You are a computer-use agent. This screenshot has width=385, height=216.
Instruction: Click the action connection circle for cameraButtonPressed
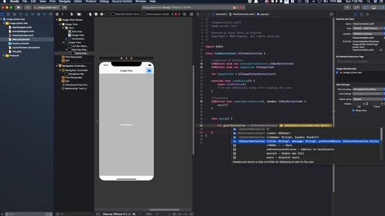coord(202,101)
